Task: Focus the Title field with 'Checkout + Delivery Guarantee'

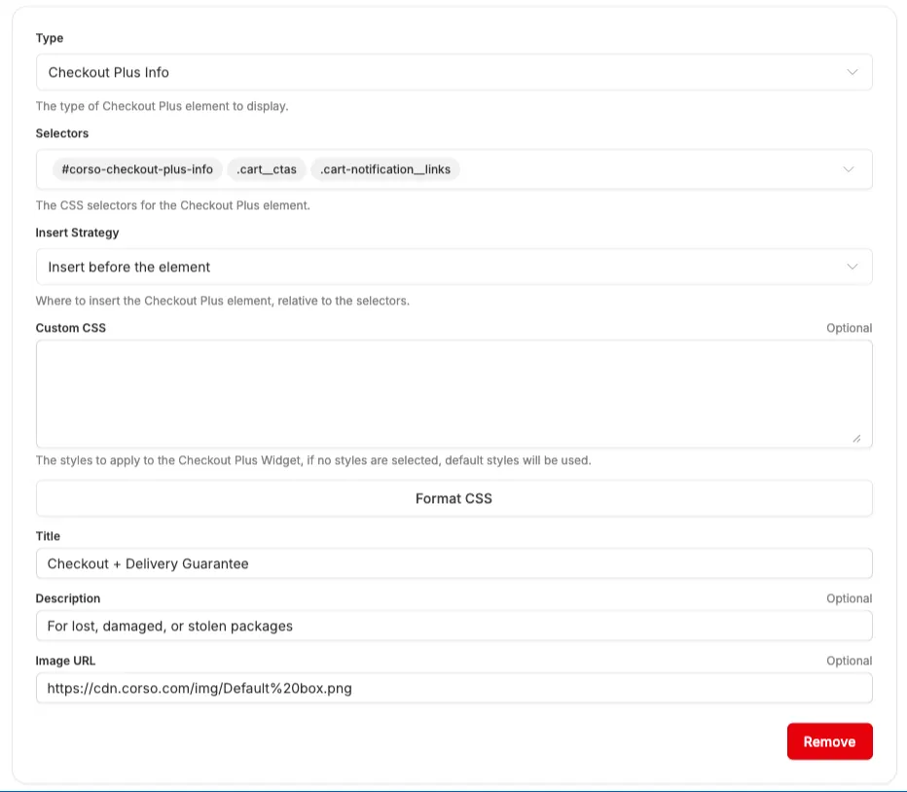Action: point(453,563)
